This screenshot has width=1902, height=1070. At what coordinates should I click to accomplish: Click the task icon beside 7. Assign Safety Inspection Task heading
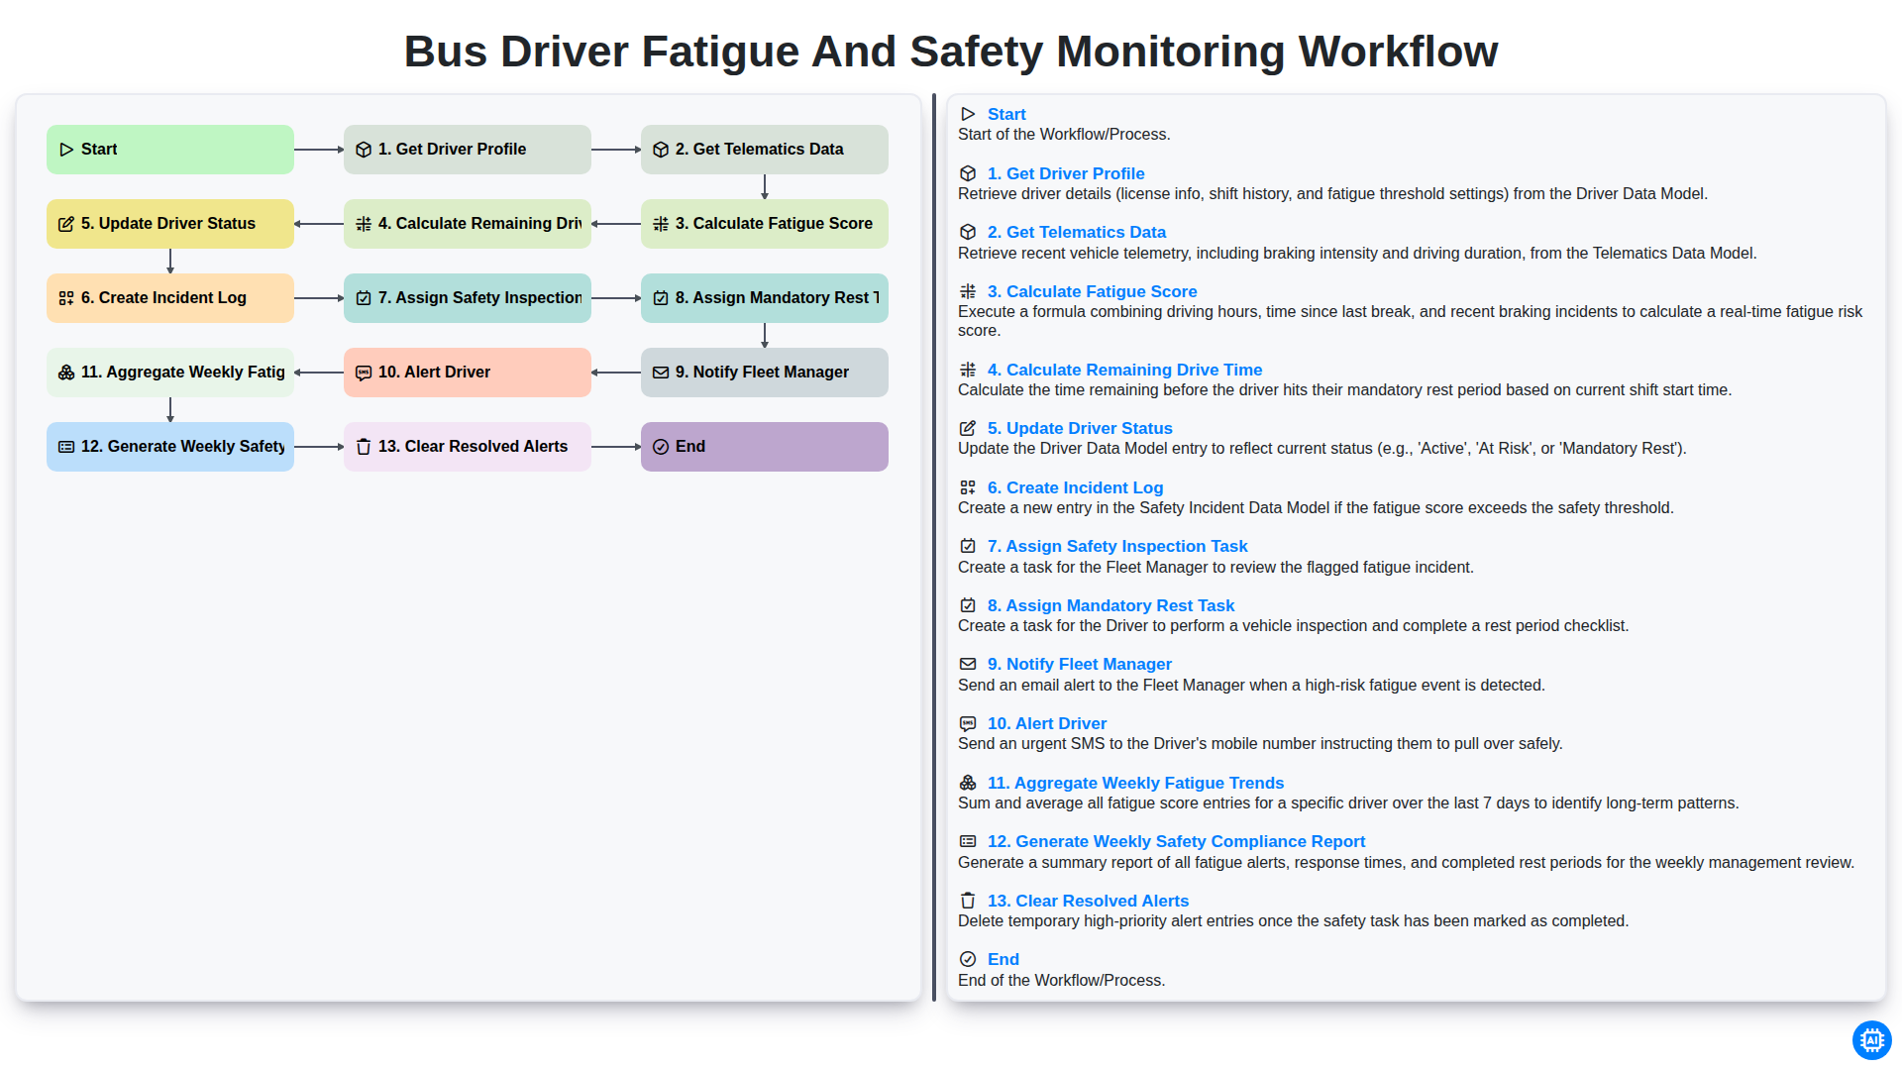pyautogui.click(x=968, y=546)
